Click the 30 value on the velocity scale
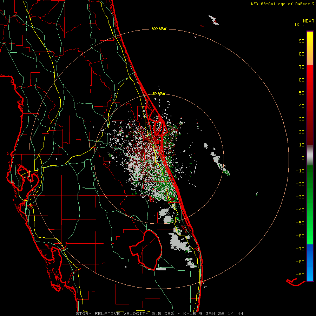This screenshot has height=316, width=316. click(302, 119)
